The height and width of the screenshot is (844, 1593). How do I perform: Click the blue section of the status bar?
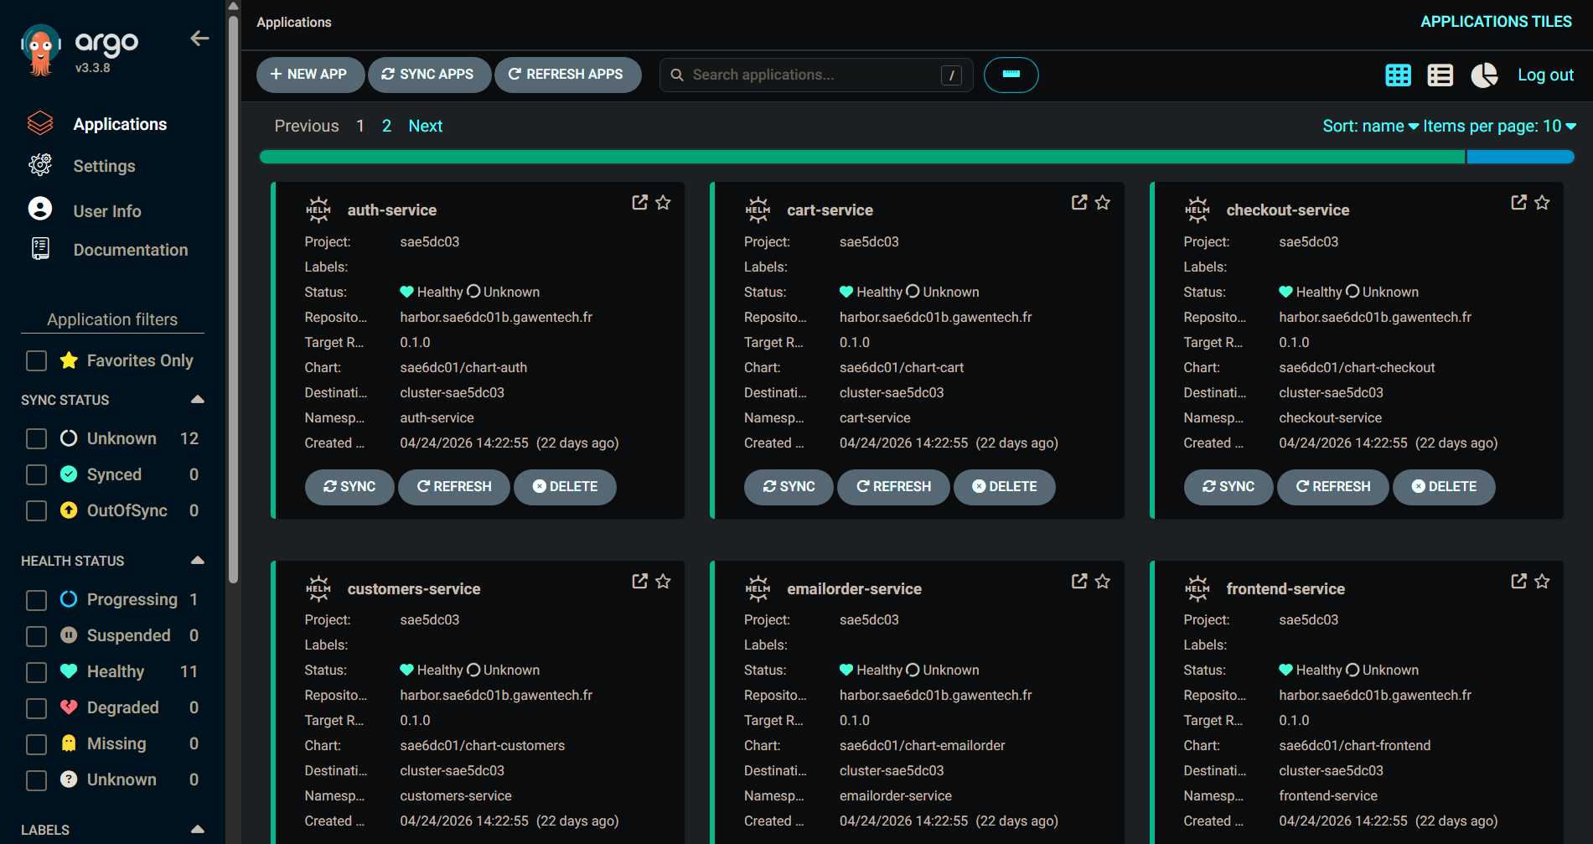(x=1520, y=157)
